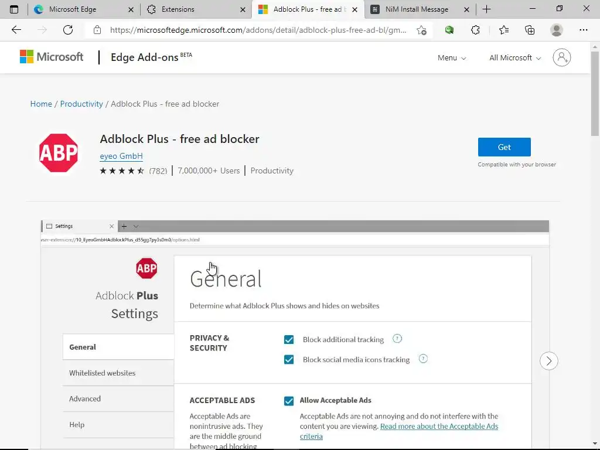Screen dimensions: 600x450
Task: Open a new tab with plus button
Action: (486, 9)
